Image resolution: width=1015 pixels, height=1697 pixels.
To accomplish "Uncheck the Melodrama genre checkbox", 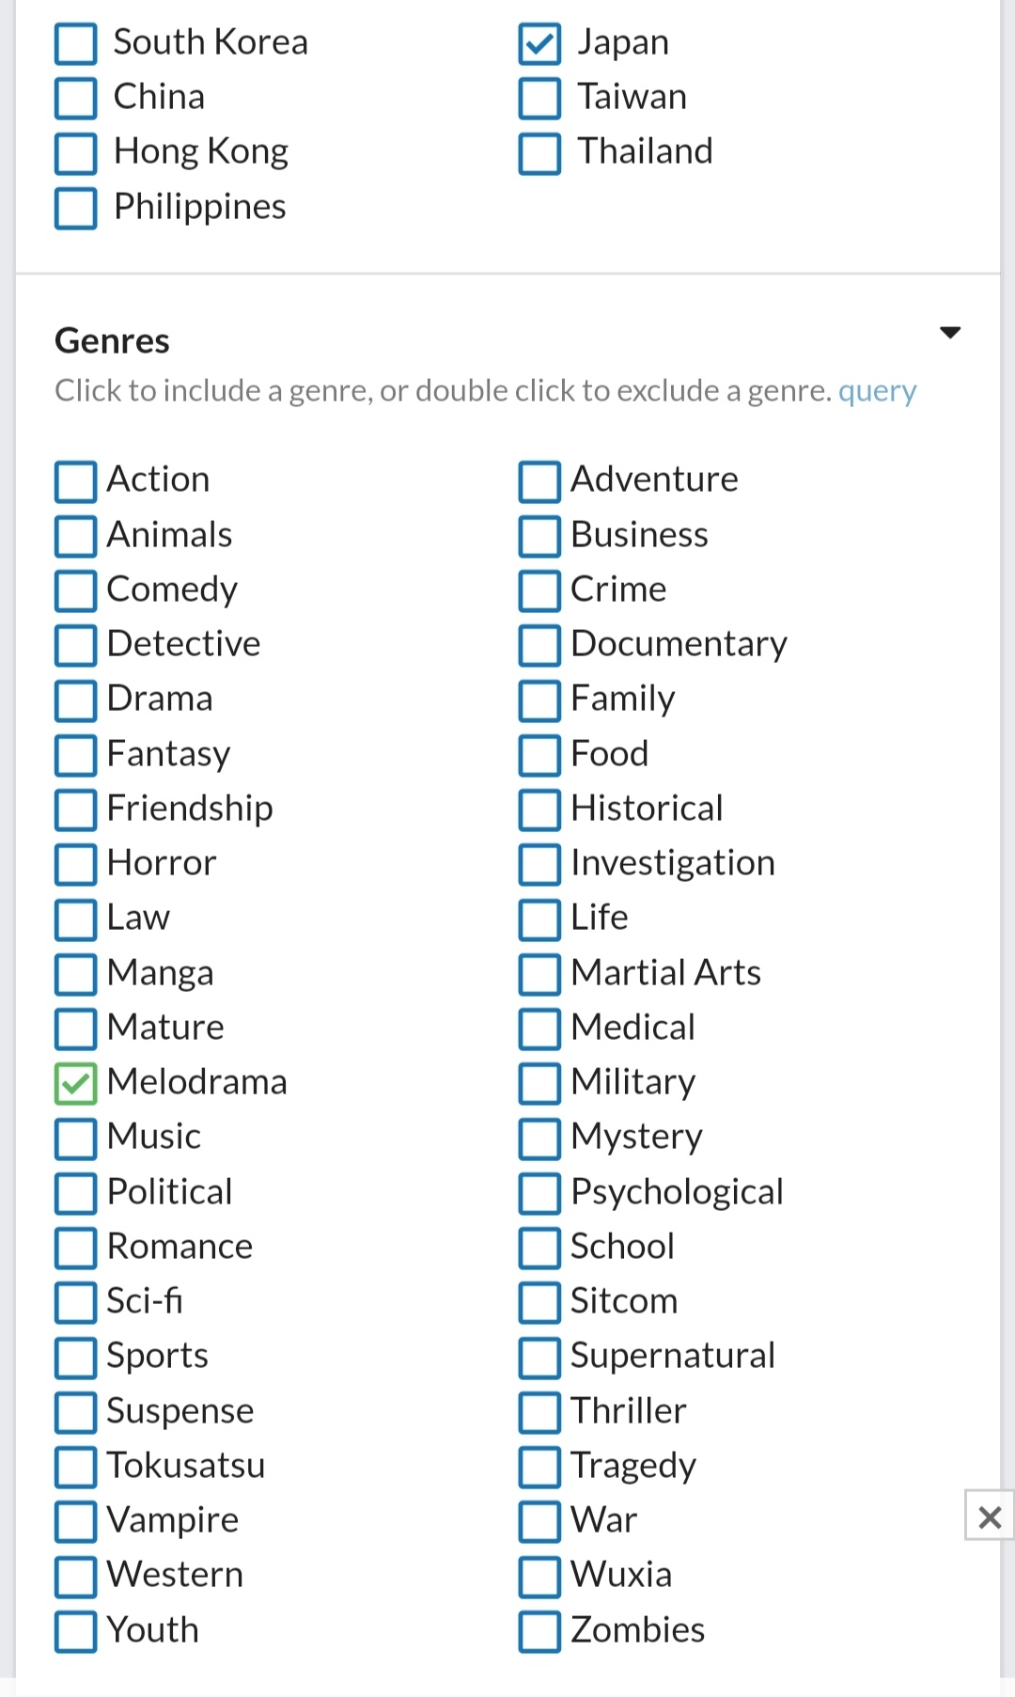I will [76, 1084].
